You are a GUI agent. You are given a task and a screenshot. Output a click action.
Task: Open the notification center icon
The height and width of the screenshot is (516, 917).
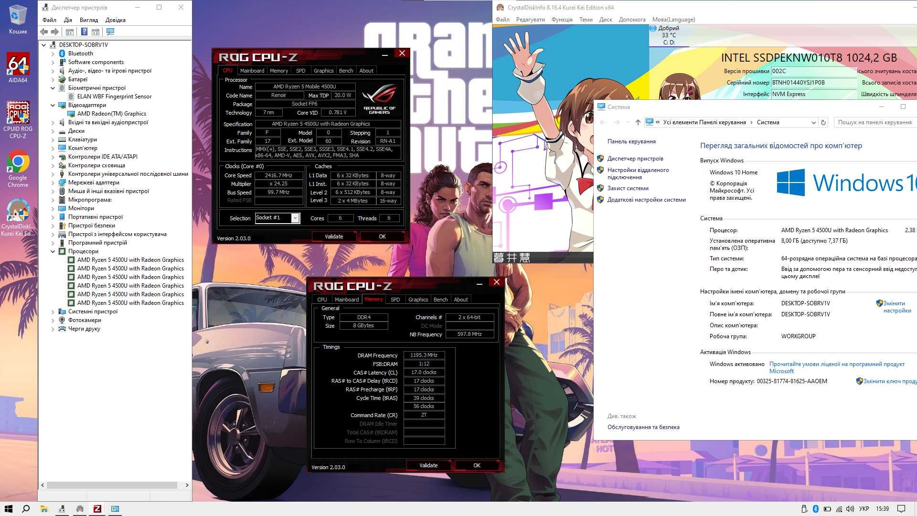point(901,509)
